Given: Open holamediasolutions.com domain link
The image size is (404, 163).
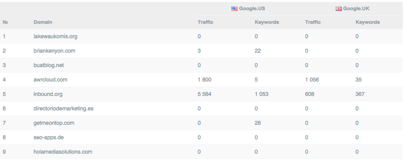Looking at the screenshot, I should (x=63, y=152).
